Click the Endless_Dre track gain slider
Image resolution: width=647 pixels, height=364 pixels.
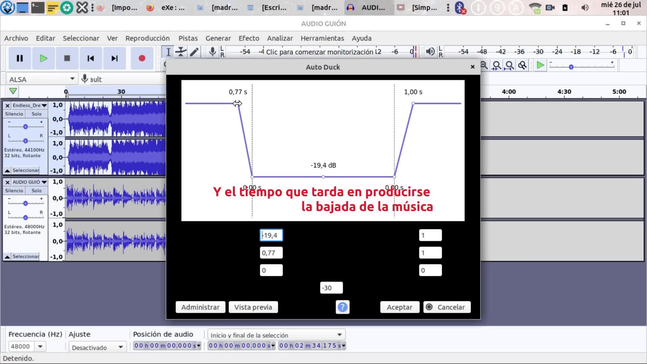pos(25,127)
